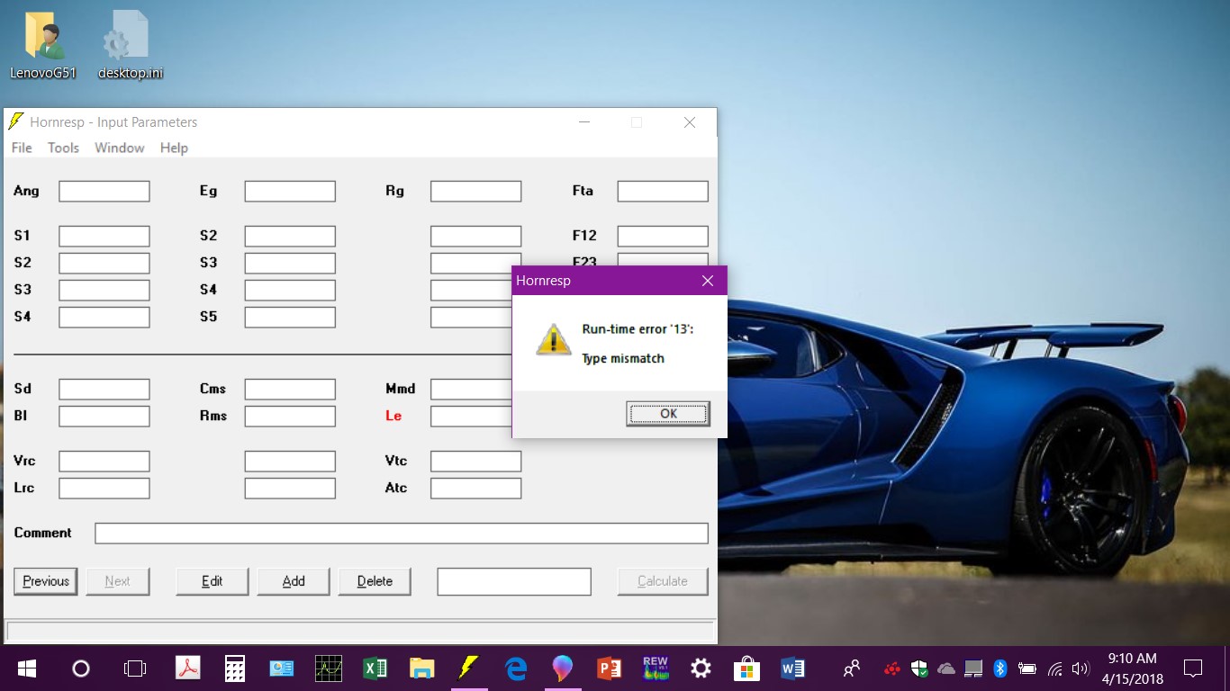Click the Cms input field

[x=290, y=389]
